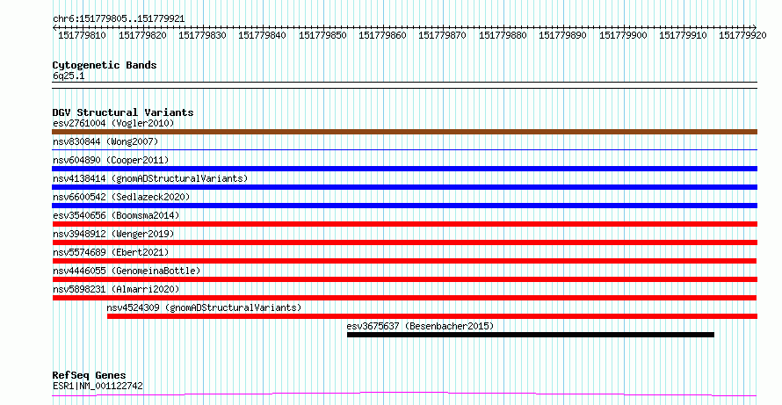Click the left arrowhead of the ruler
The image size is (782, 405).
[x=54, y=27]
